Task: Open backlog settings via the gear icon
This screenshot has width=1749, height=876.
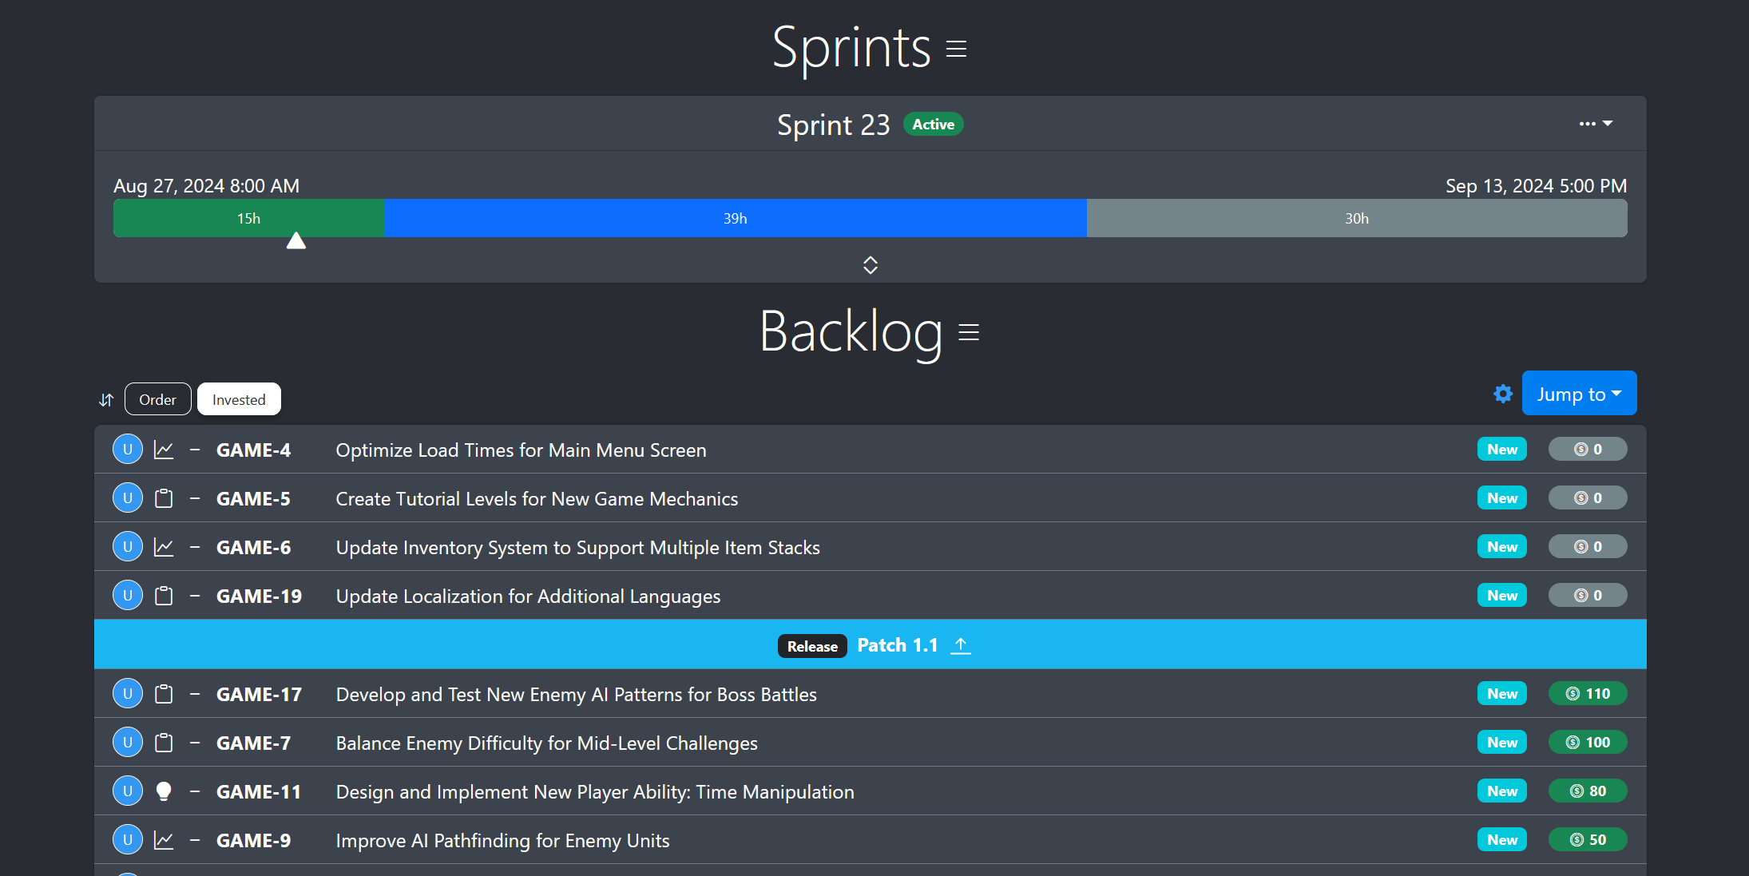Action: coord(1502,394)
